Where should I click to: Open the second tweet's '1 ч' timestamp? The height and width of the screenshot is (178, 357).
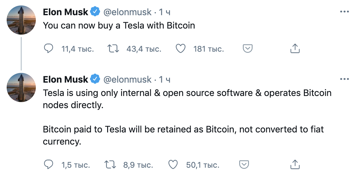click(x=165, y=80)
